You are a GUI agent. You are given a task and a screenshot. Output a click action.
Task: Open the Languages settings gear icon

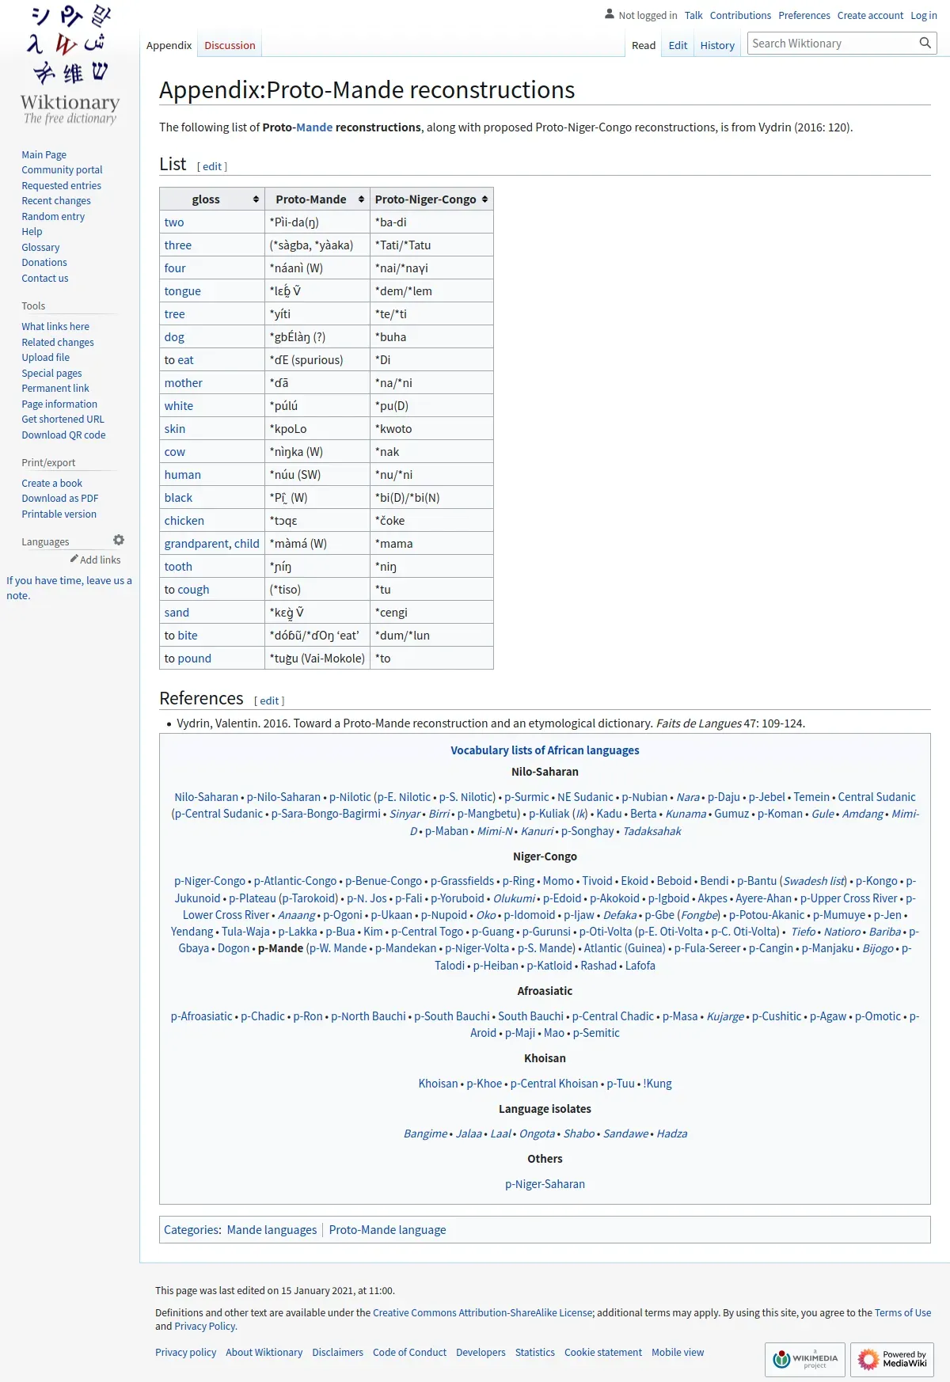(119, 540)
